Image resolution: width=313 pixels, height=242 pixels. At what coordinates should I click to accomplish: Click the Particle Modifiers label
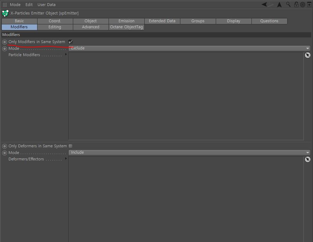(24, 55)
